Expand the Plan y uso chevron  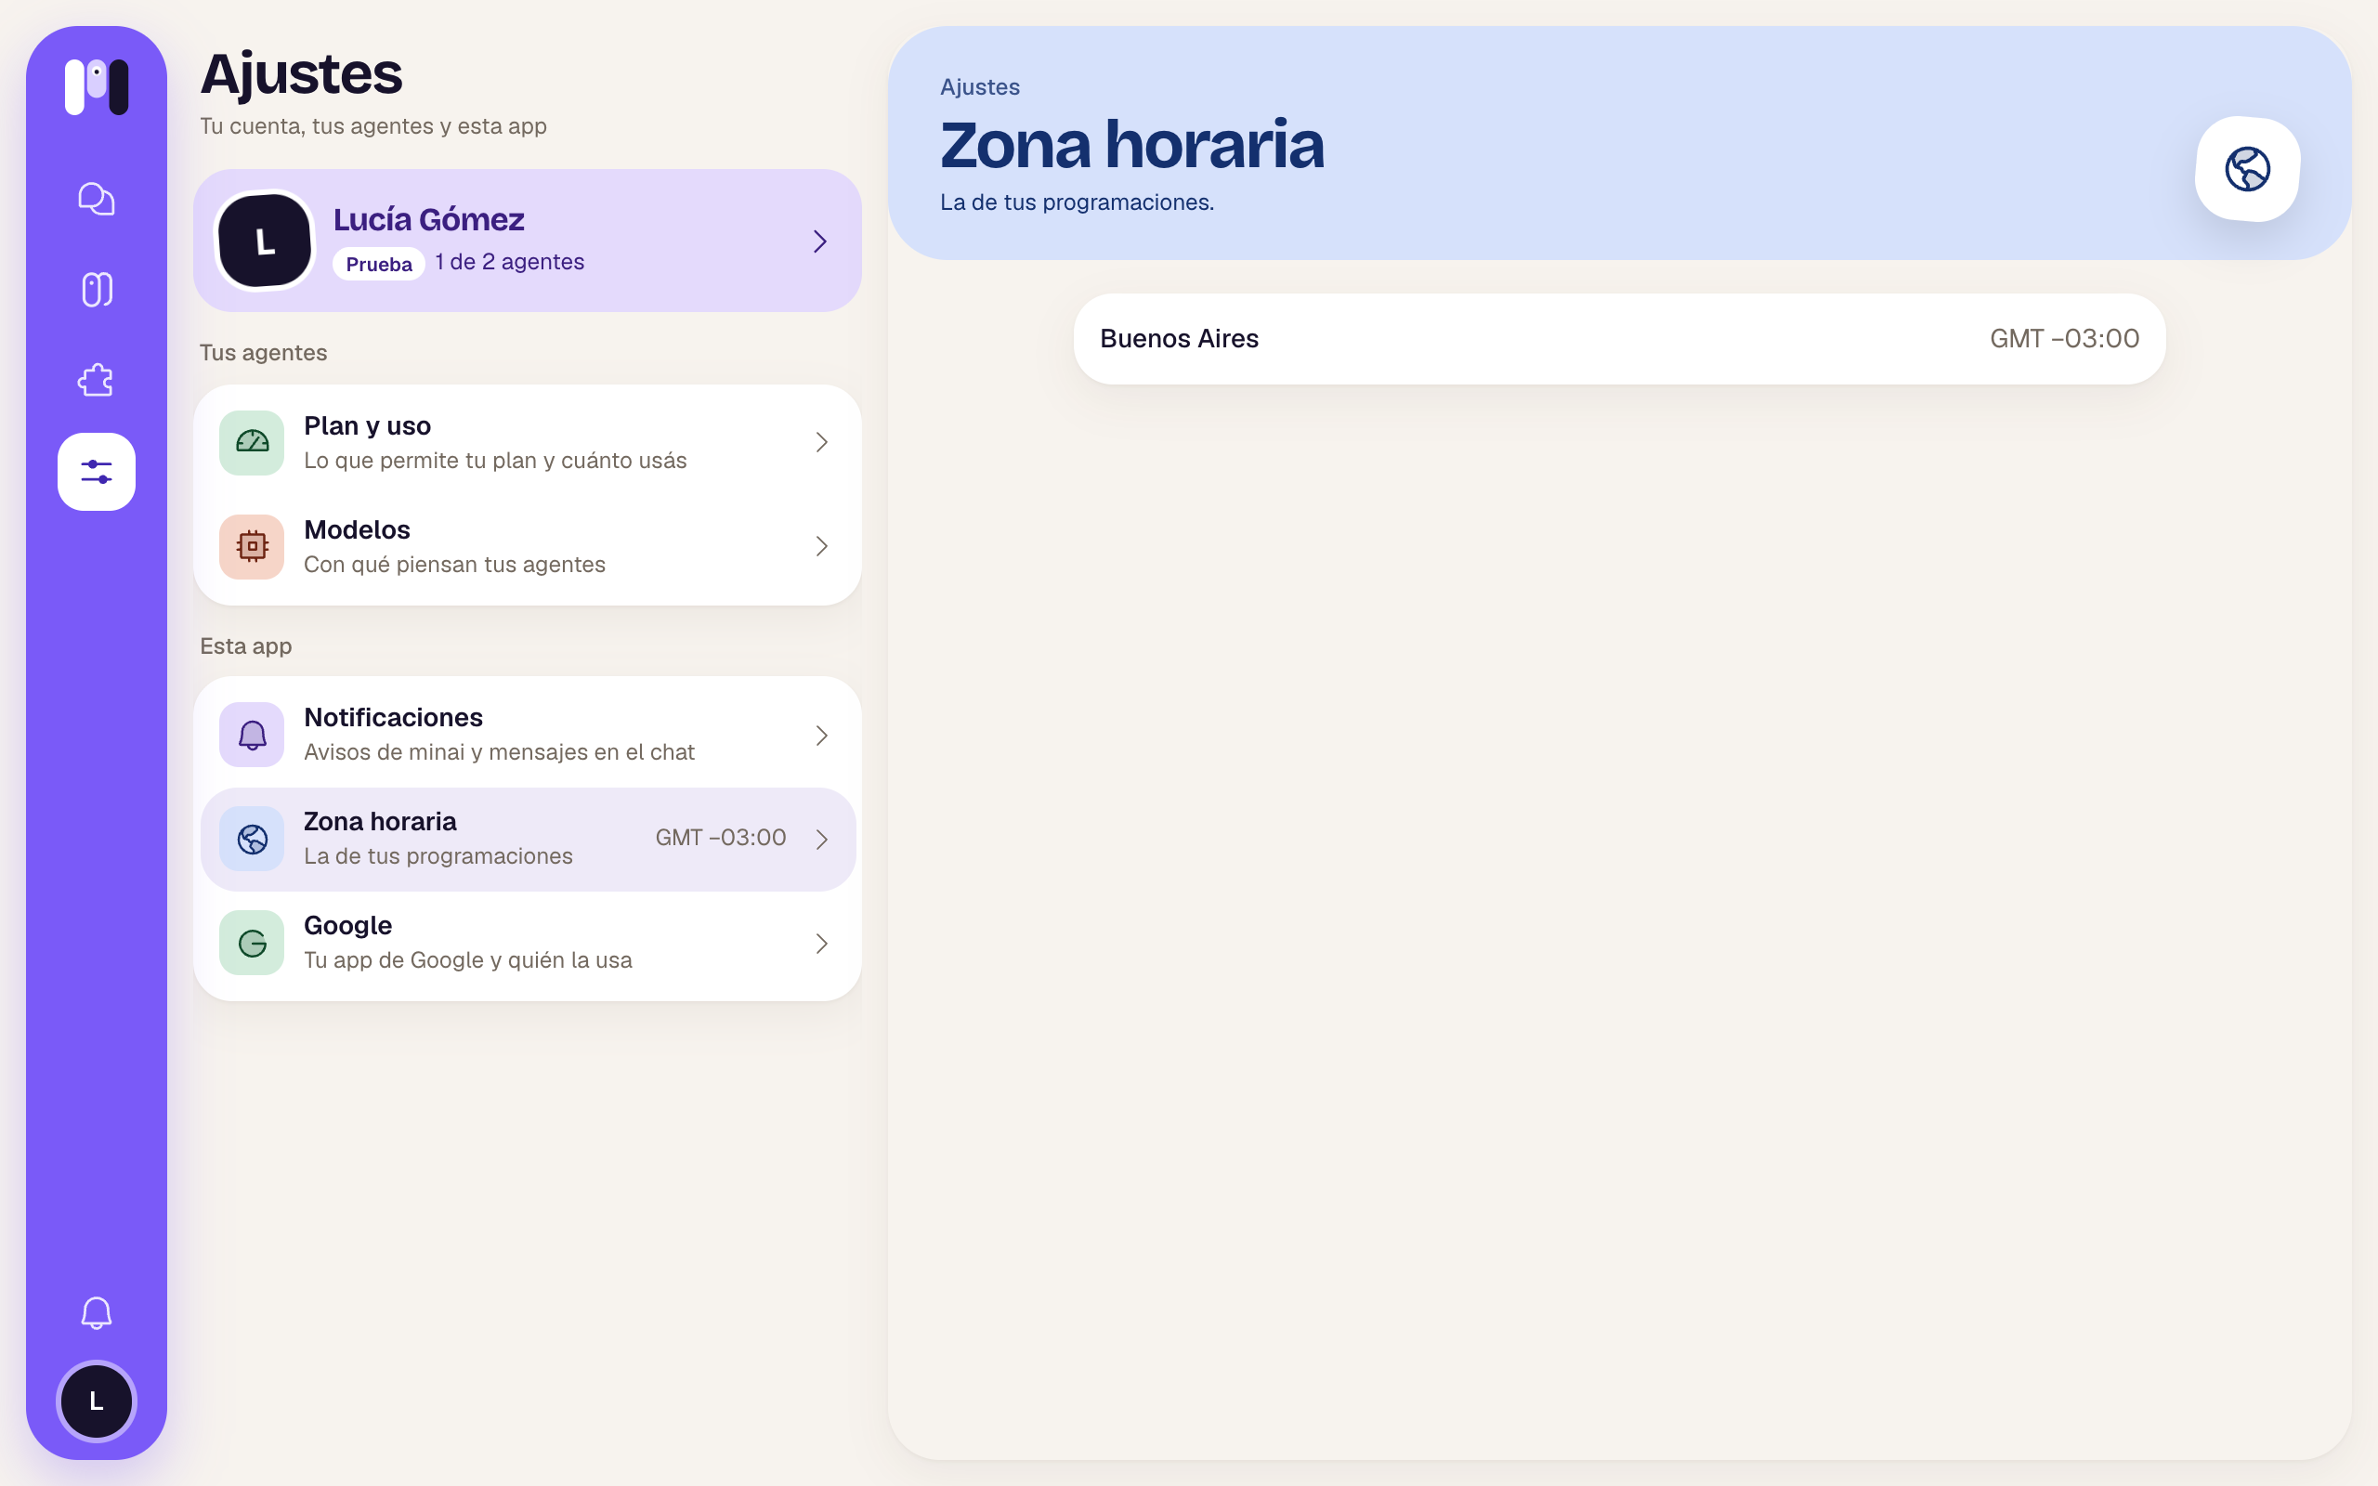point(821,442)
